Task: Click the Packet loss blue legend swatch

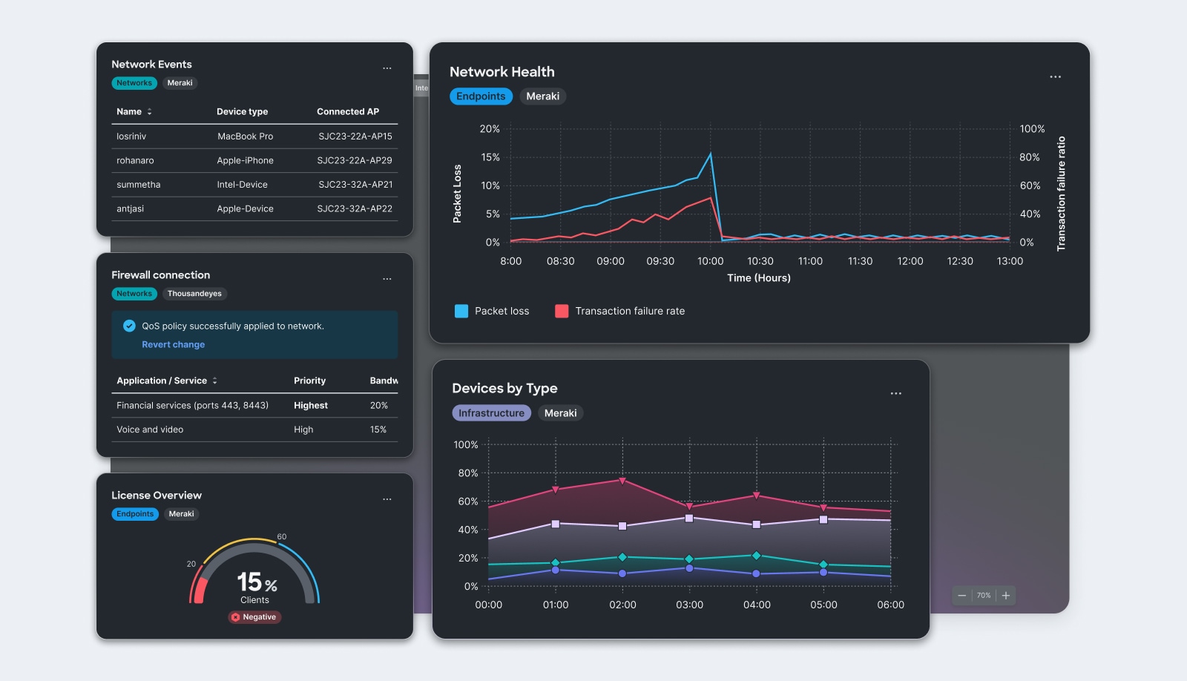Action: (x=461, y=312)
